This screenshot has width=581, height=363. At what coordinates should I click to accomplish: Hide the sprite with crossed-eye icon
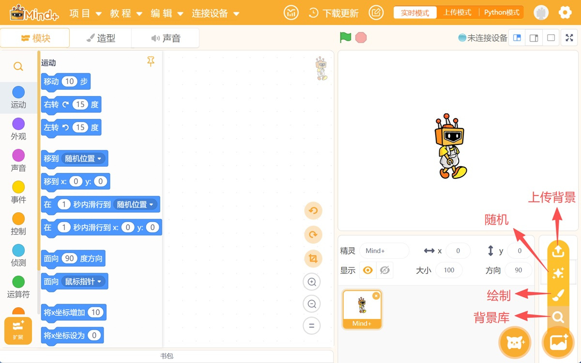(385, 270)
